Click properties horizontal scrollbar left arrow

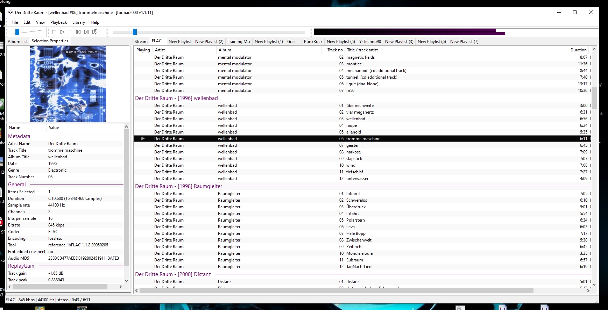(9, 287)
